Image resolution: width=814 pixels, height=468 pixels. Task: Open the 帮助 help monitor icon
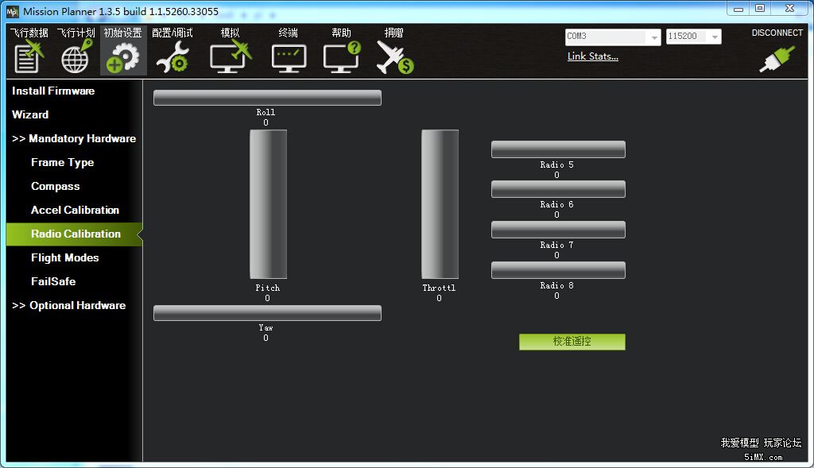point(341,57)
